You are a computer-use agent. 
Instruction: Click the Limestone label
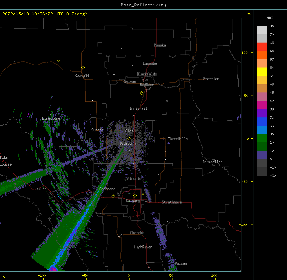tap(51, 118)
